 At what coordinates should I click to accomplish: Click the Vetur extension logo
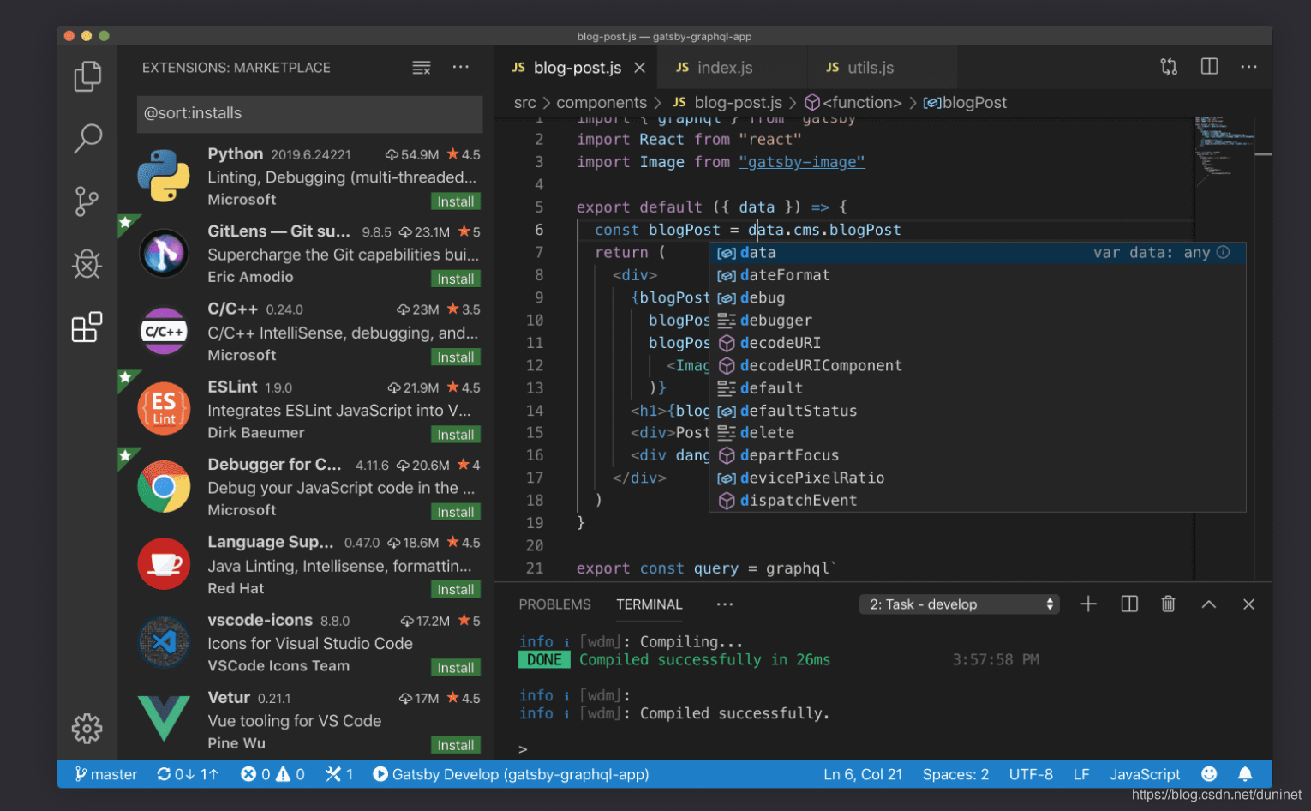pos(164,718)
